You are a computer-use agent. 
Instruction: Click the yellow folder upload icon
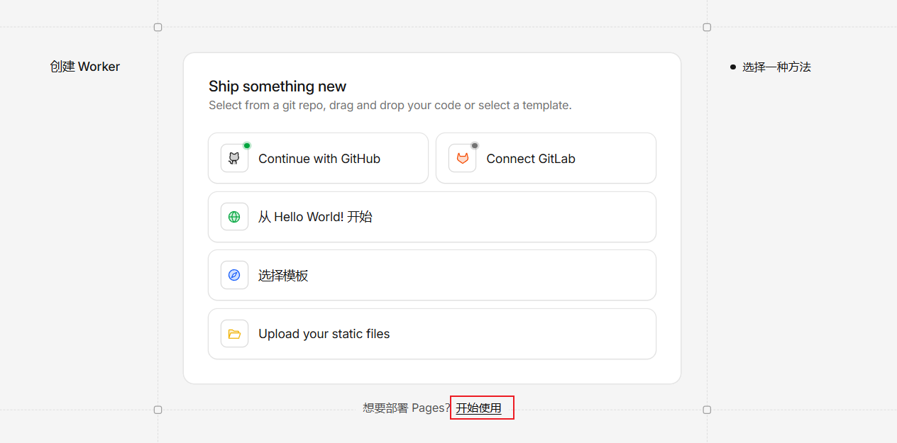click(234, 334)
